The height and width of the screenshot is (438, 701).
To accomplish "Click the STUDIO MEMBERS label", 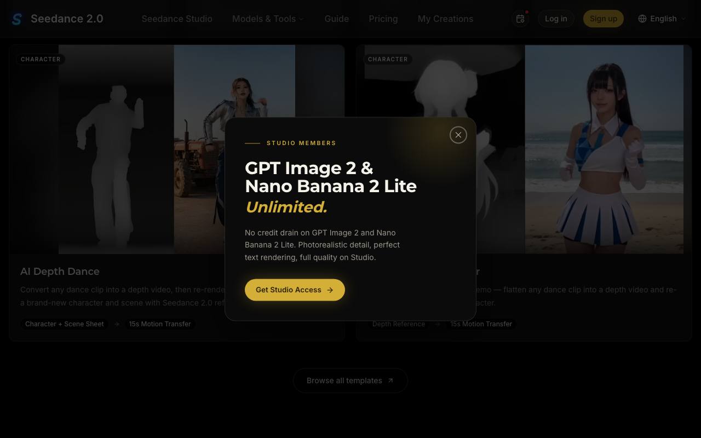I will coord(301,143).
